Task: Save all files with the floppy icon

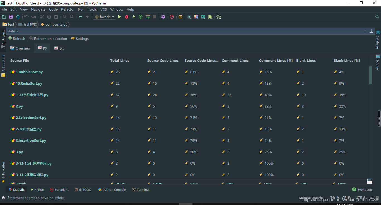Action: coord(11,17)
